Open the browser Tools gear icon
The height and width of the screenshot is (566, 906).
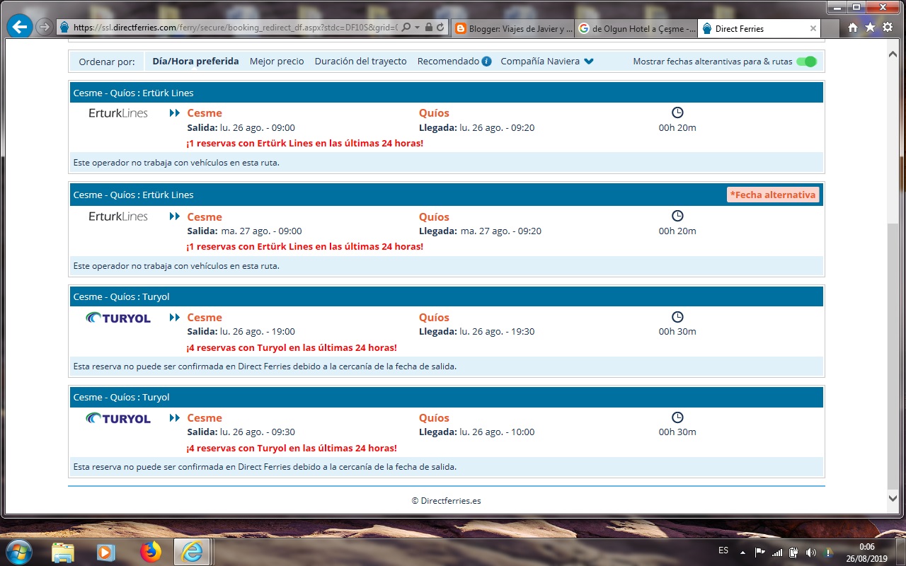coord(887,28)
